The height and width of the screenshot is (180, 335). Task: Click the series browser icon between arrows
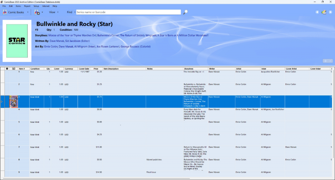[x=324, y=12]
